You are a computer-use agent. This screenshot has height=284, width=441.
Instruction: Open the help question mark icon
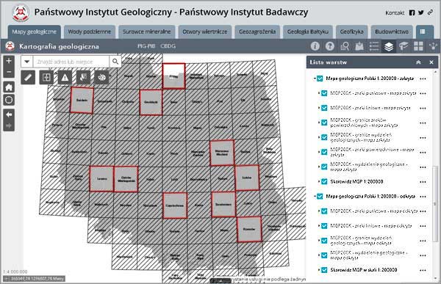(329, 46)
